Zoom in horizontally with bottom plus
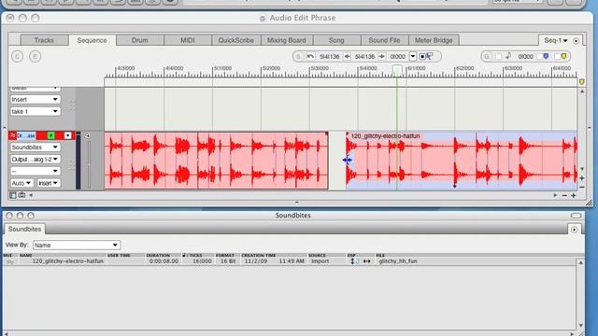Viewport: 598px width, 336px height. tap(573, 195)
